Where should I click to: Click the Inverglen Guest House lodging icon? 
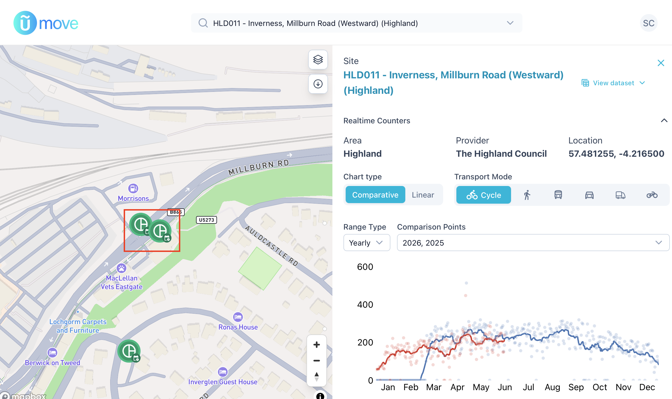pos(223,372)
